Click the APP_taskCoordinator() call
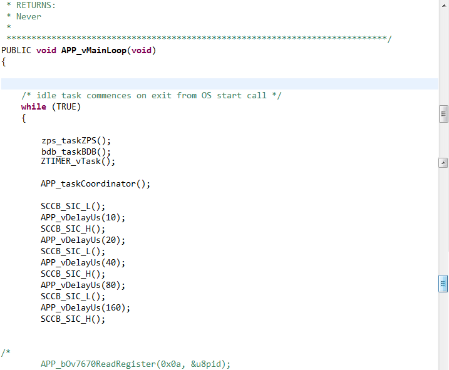The height and width of the screenshot is (370, 449). 95,183
